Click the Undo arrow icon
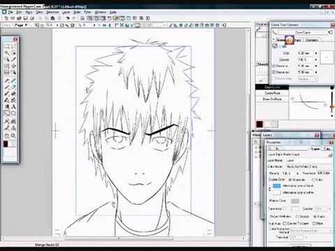This screenshot has height=251, width=335. click(x=68, y=18)
